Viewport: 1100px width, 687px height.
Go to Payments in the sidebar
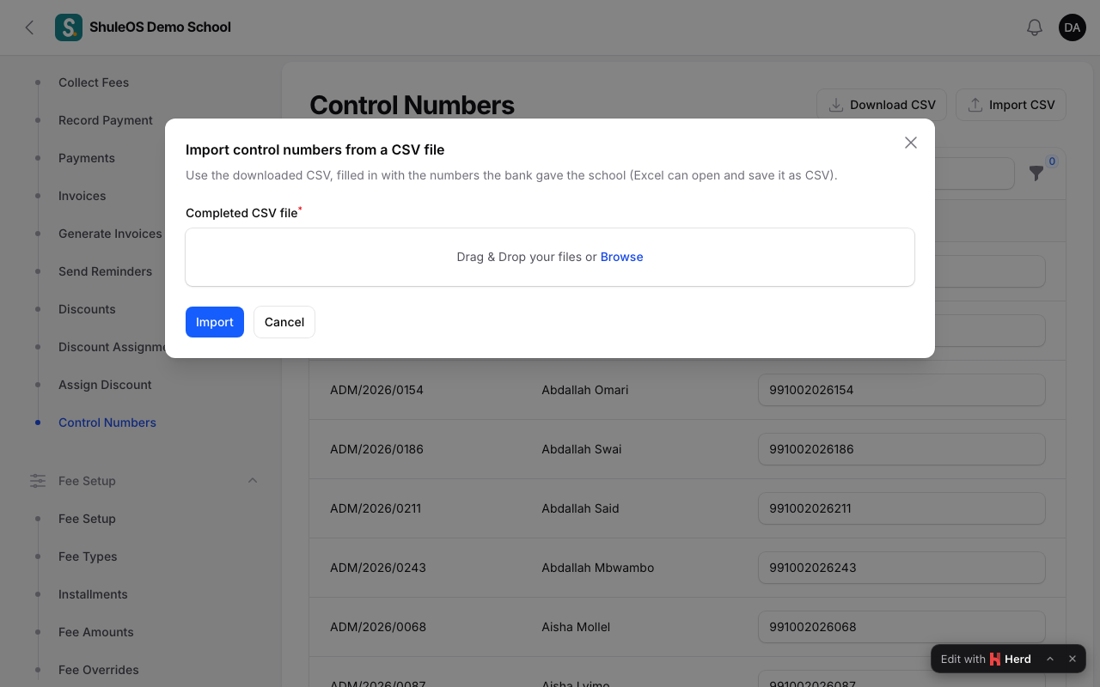[x=87, y=158]
